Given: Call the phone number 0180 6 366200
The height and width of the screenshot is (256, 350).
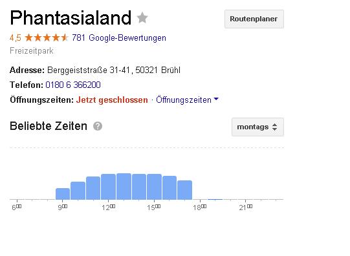Looking at the screenshot, I should point(73,85).
